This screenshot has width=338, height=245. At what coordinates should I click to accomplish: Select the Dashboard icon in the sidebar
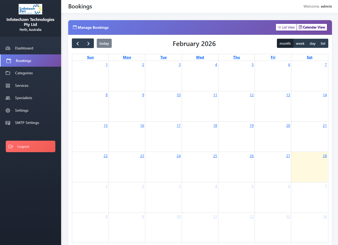8,48
